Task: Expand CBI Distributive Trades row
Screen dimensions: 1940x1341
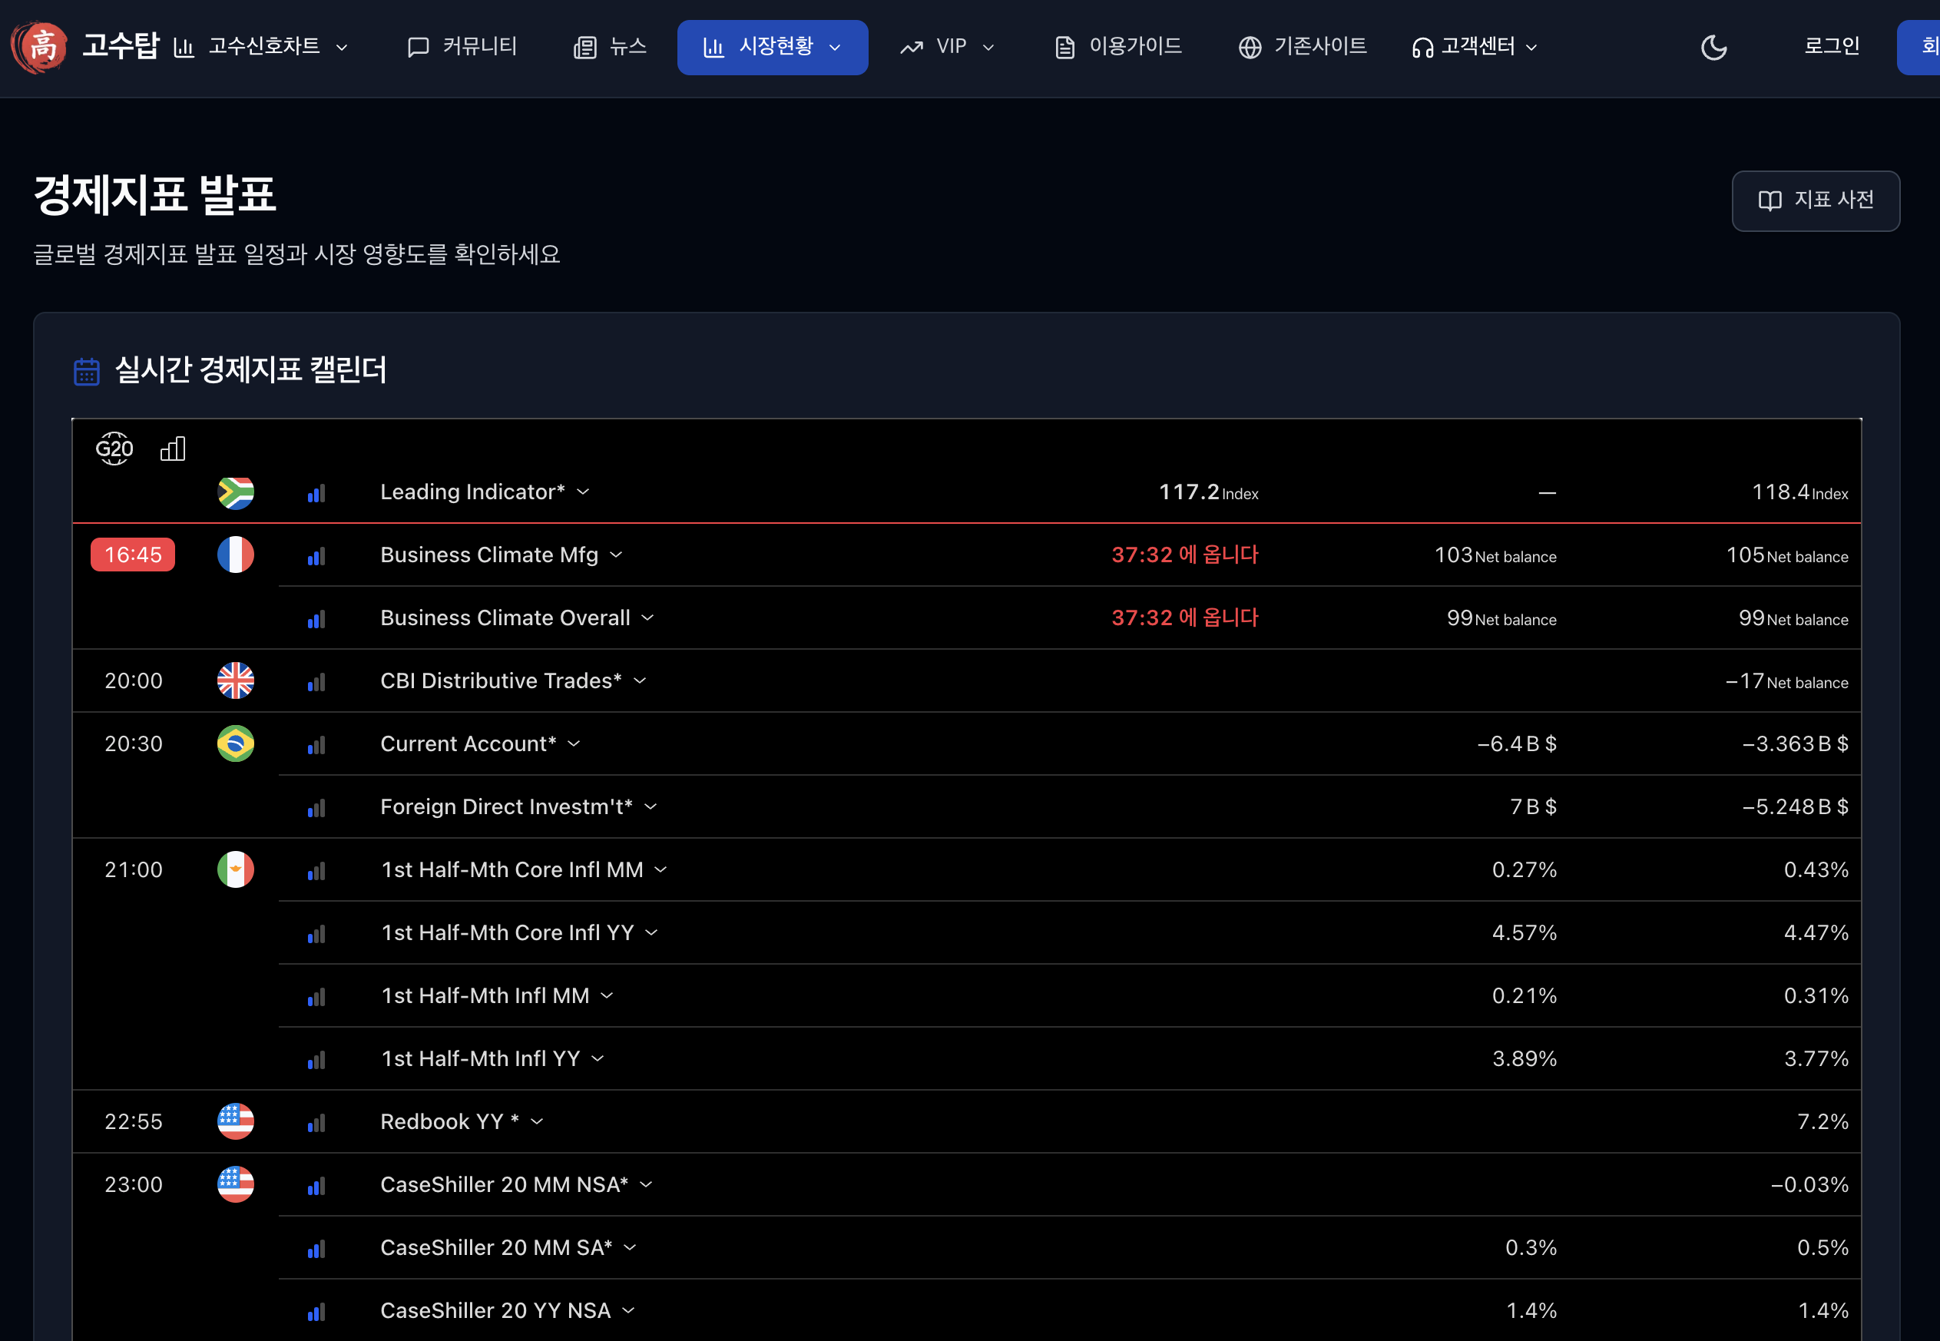Action: pos(640,680)
